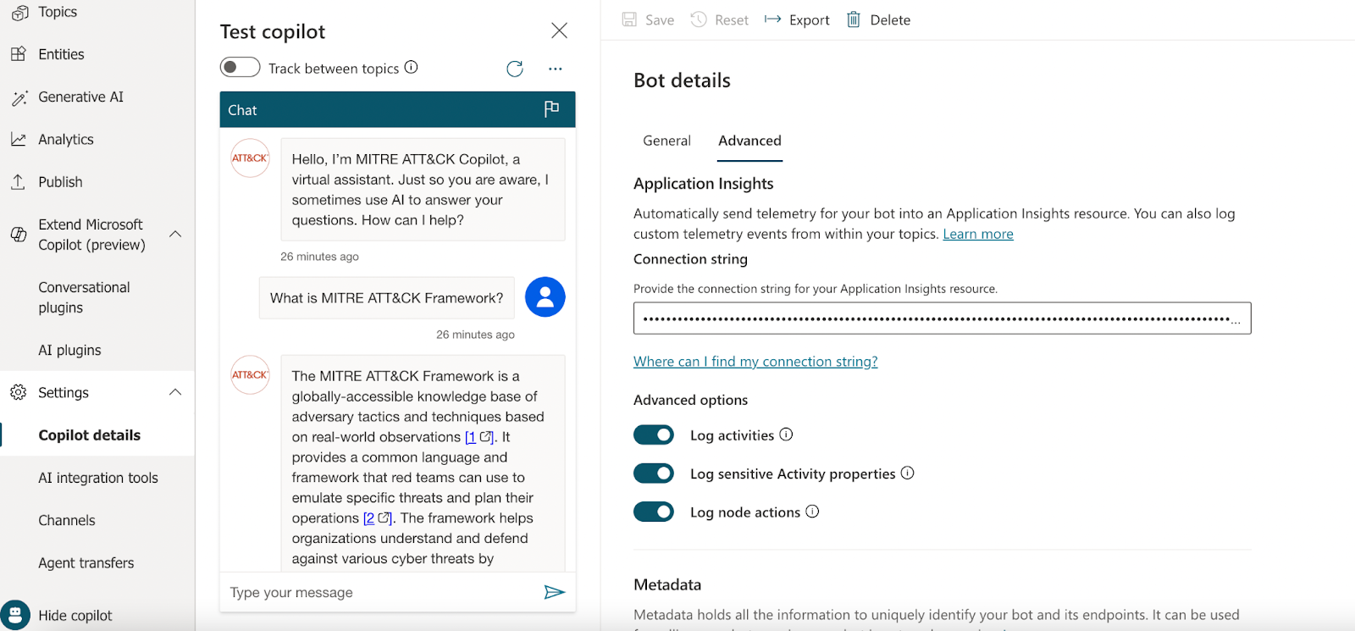Screen dimensions: 1355x631
Task: Disable Log sensitive Activity properties toggle
Action: point(654,473)
